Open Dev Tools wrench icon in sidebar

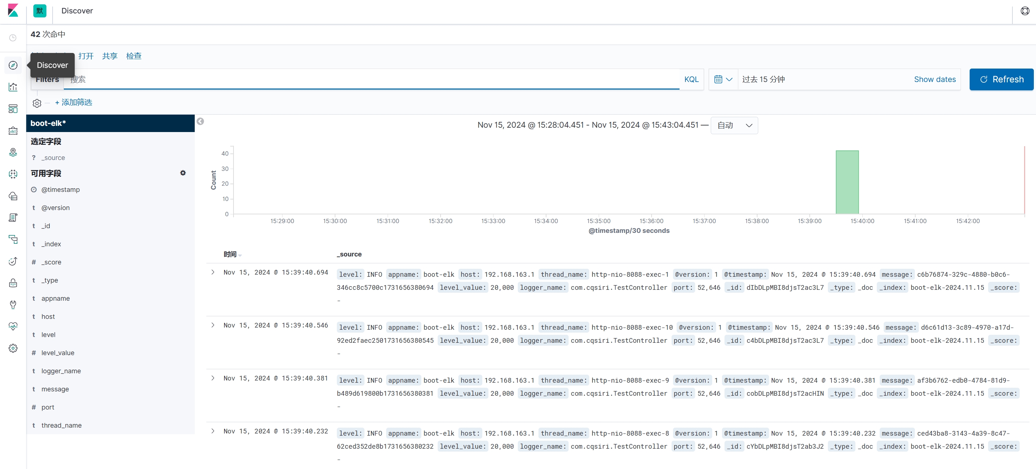pyautogui.click(x=13, y=304)
